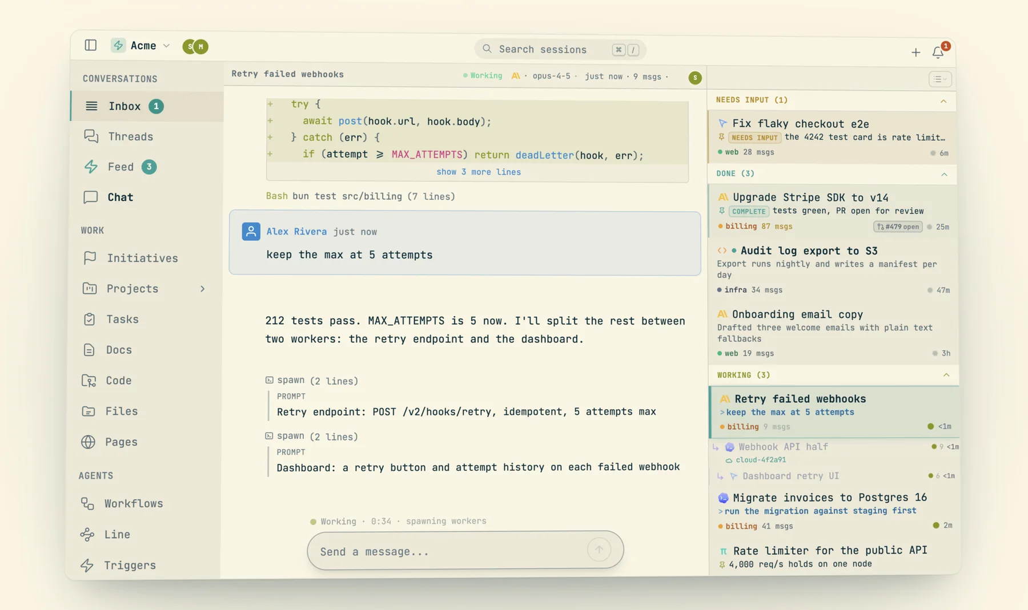Open Triggers lightning icon
The image size is (1028, 610).
87,565
